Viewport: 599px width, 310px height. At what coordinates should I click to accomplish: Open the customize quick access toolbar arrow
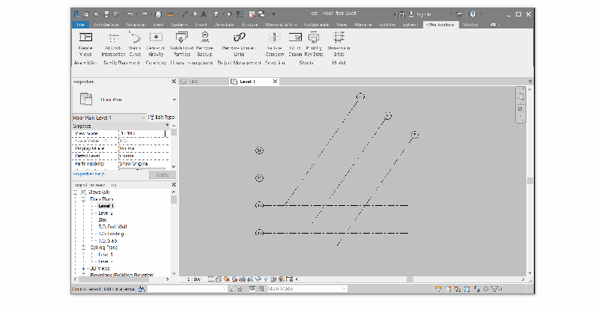point(273,14)
